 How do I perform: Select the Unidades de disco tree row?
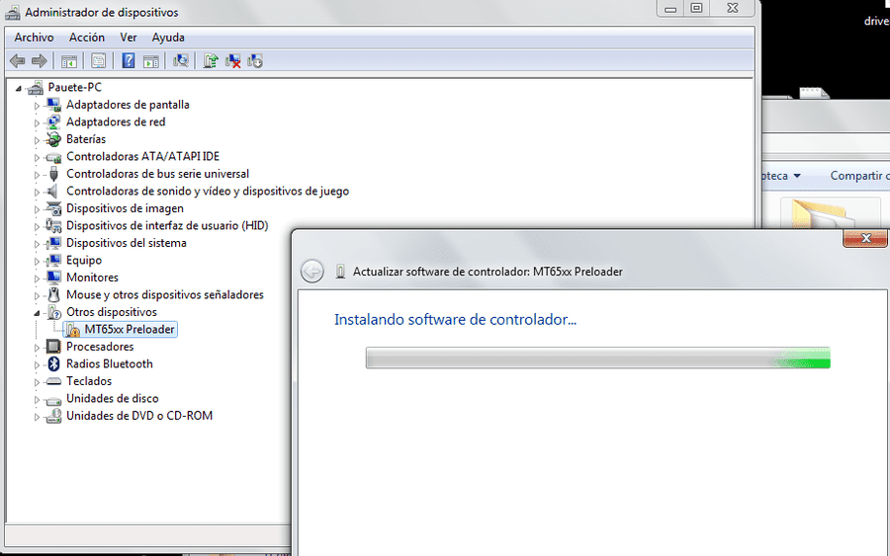(x=113, y=398)
